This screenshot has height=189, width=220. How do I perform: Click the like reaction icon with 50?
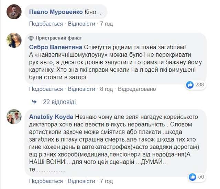[x=192, y=176]
